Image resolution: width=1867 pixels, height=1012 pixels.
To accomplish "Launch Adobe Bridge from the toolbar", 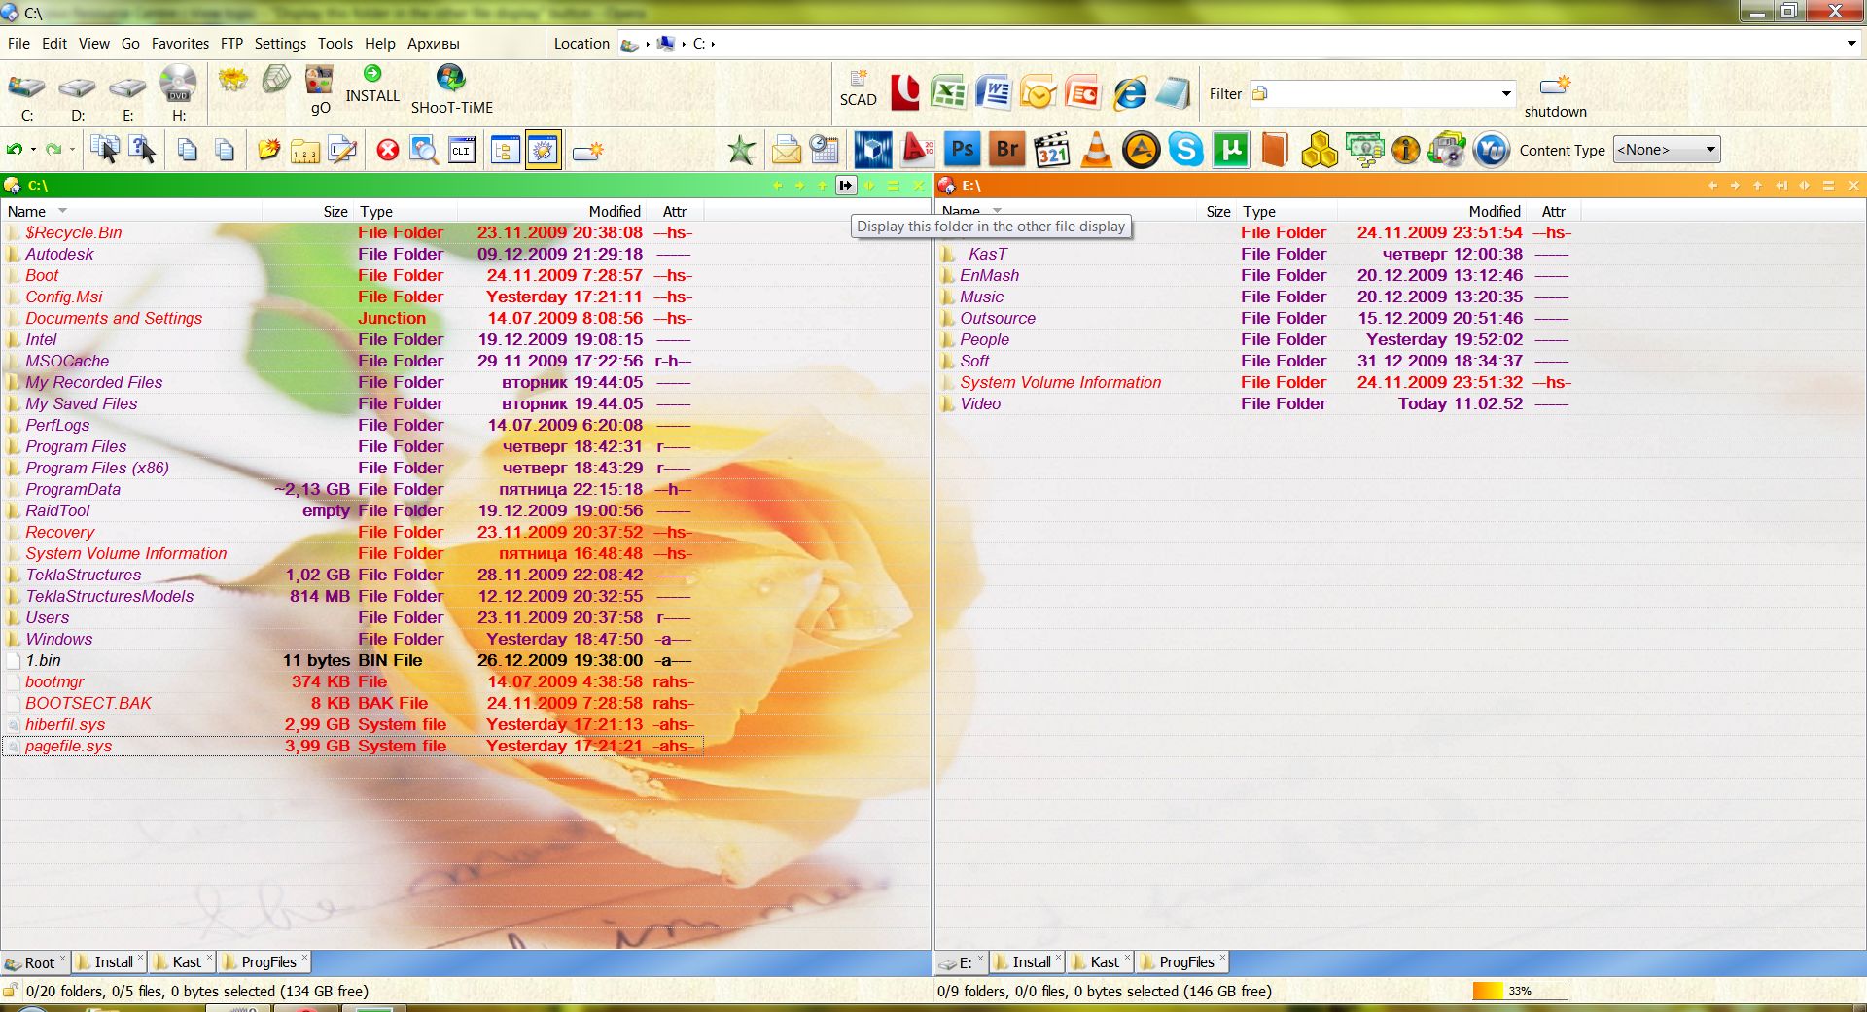I will click(1006, 150).
